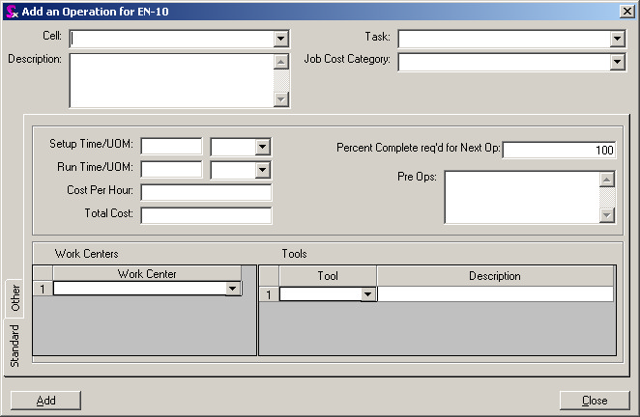Image resolution: width=640 pixels, height=417 pixels.
Task: Focus the Total Cost field
Action: (x=206, y=215)
